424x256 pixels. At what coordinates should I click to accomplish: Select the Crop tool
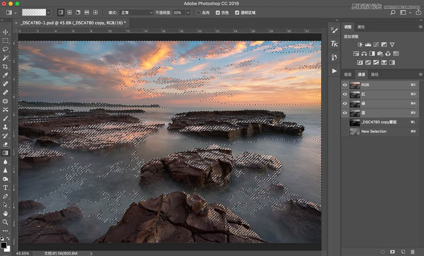point(5,66)
